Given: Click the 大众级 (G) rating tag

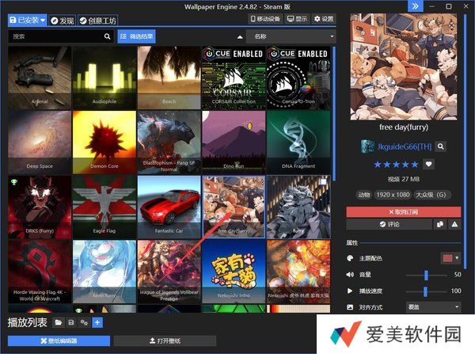Looking at the screenshot, I should pyautogui.click(x=431, y=195).
